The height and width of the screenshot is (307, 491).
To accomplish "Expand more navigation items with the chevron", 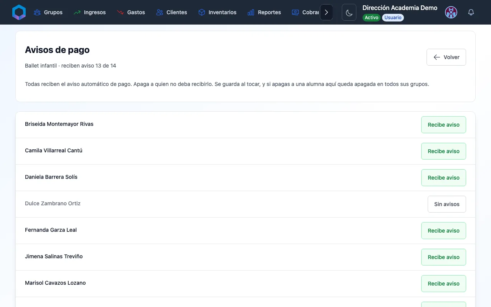I will click(x=326, y=12).
